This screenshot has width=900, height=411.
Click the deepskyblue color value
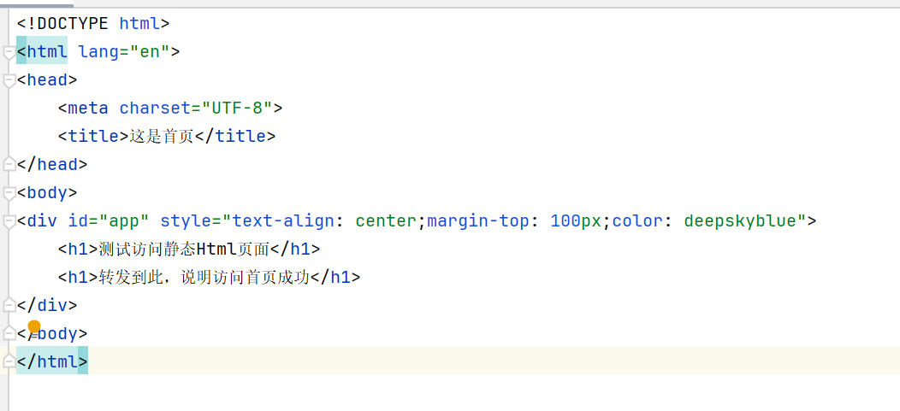tap(740, 221)
